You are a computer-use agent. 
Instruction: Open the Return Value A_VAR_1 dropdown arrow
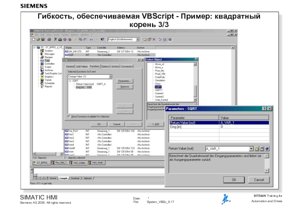[x=251, y=149]
